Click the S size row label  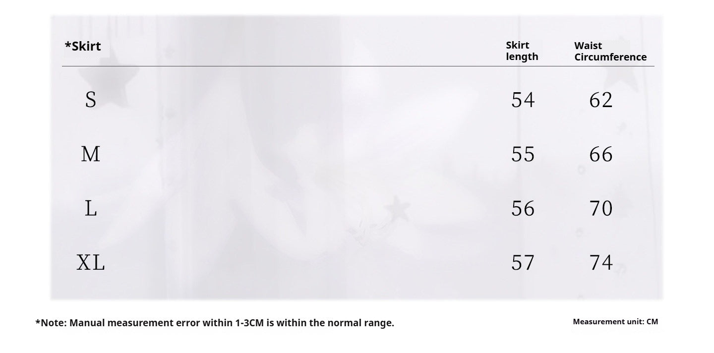[x=90, y=100]
